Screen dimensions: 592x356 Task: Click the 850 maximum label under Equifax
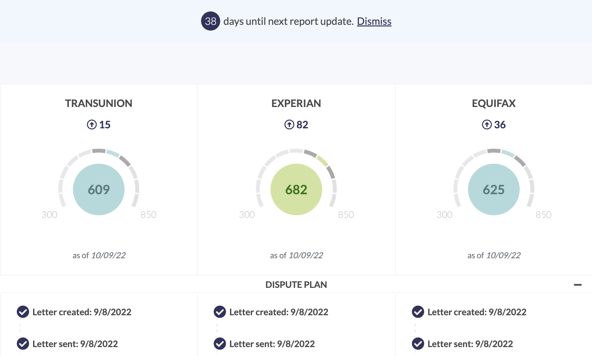coord(544,215)
